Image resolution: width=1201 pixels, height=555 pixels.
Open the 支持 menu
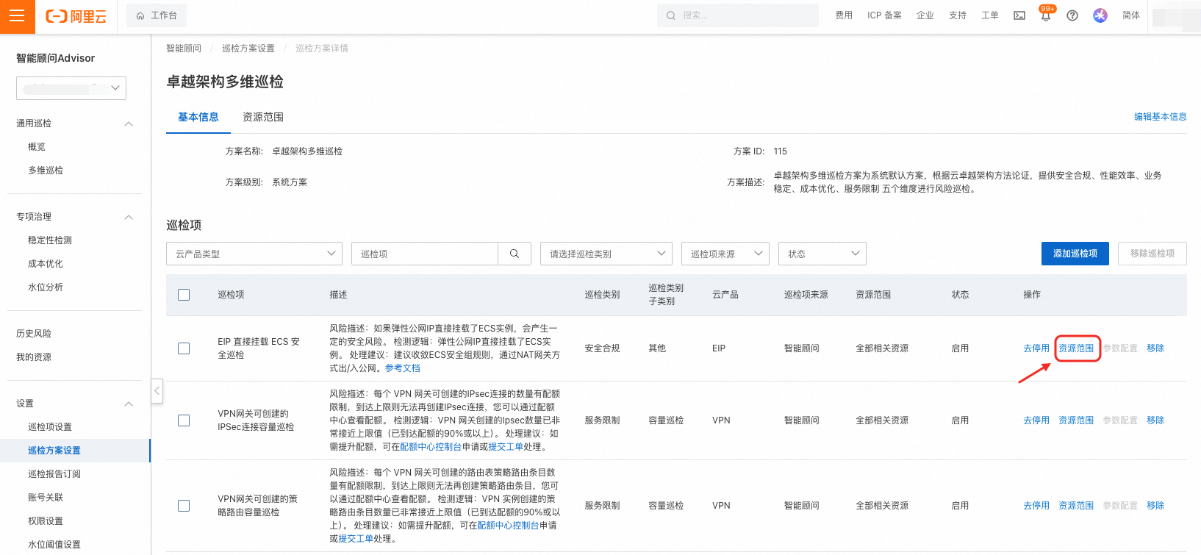[958, 15]
